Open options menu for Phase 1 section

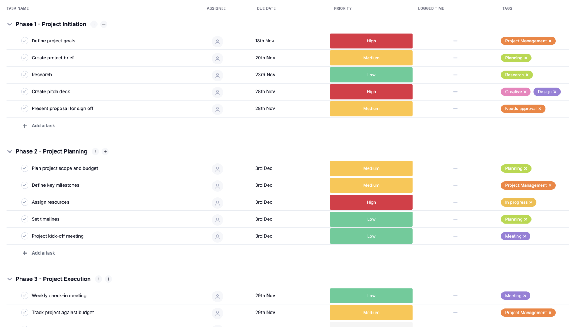94,24
